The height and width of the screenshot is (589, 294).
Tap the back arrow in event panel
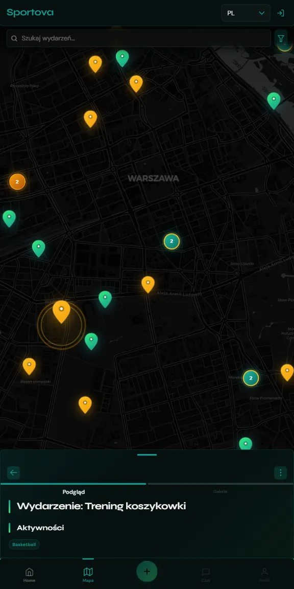13,472
